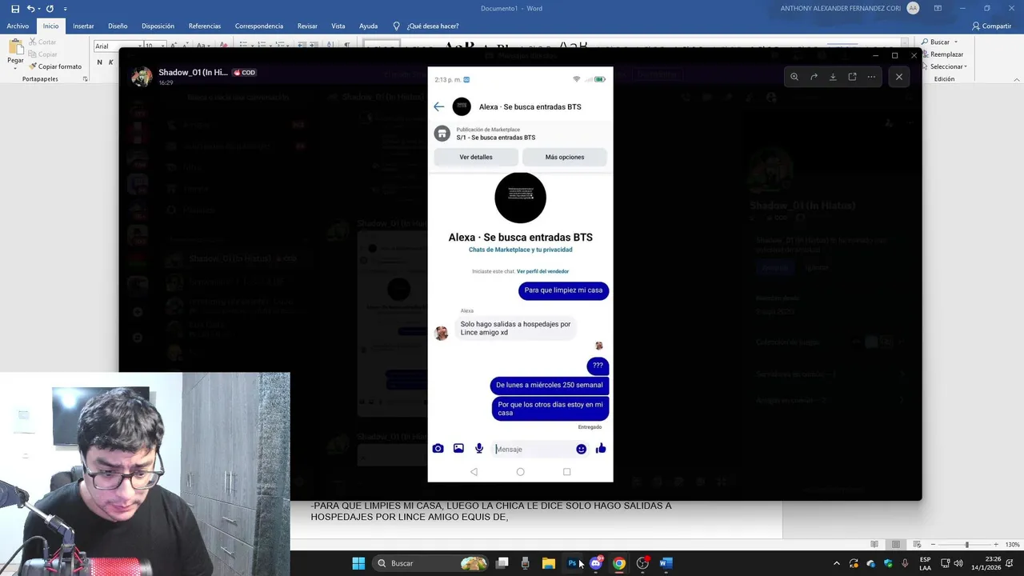This screenshot has height=576, width=1024.
Task: Click the Pegar paste icon
Action: [15, 46]
